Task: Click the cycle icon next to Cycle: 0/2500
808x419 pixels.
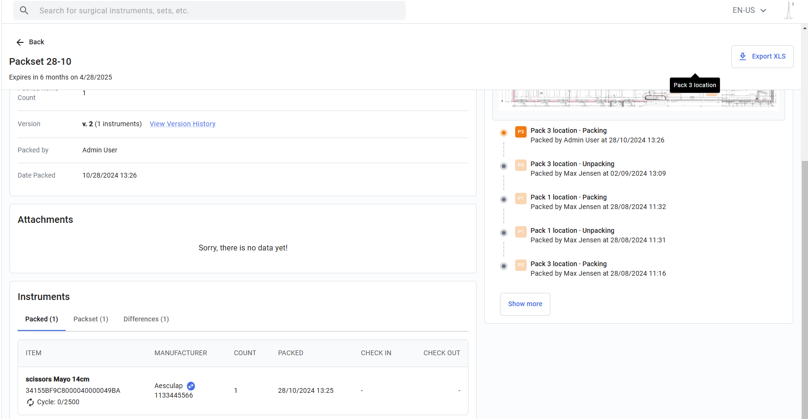Action: pyautogui.click(x=30, y=402)
